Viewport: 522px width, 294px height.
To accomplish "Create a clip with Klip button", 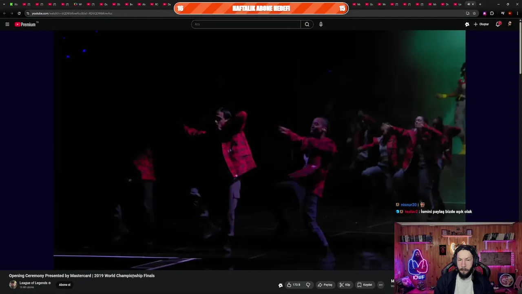I will coord(345,285).
